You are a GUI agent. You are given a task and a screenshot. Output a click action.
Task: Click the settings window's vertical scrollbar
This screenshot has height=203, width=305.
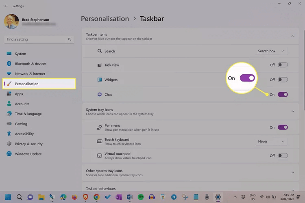point(304,70)
